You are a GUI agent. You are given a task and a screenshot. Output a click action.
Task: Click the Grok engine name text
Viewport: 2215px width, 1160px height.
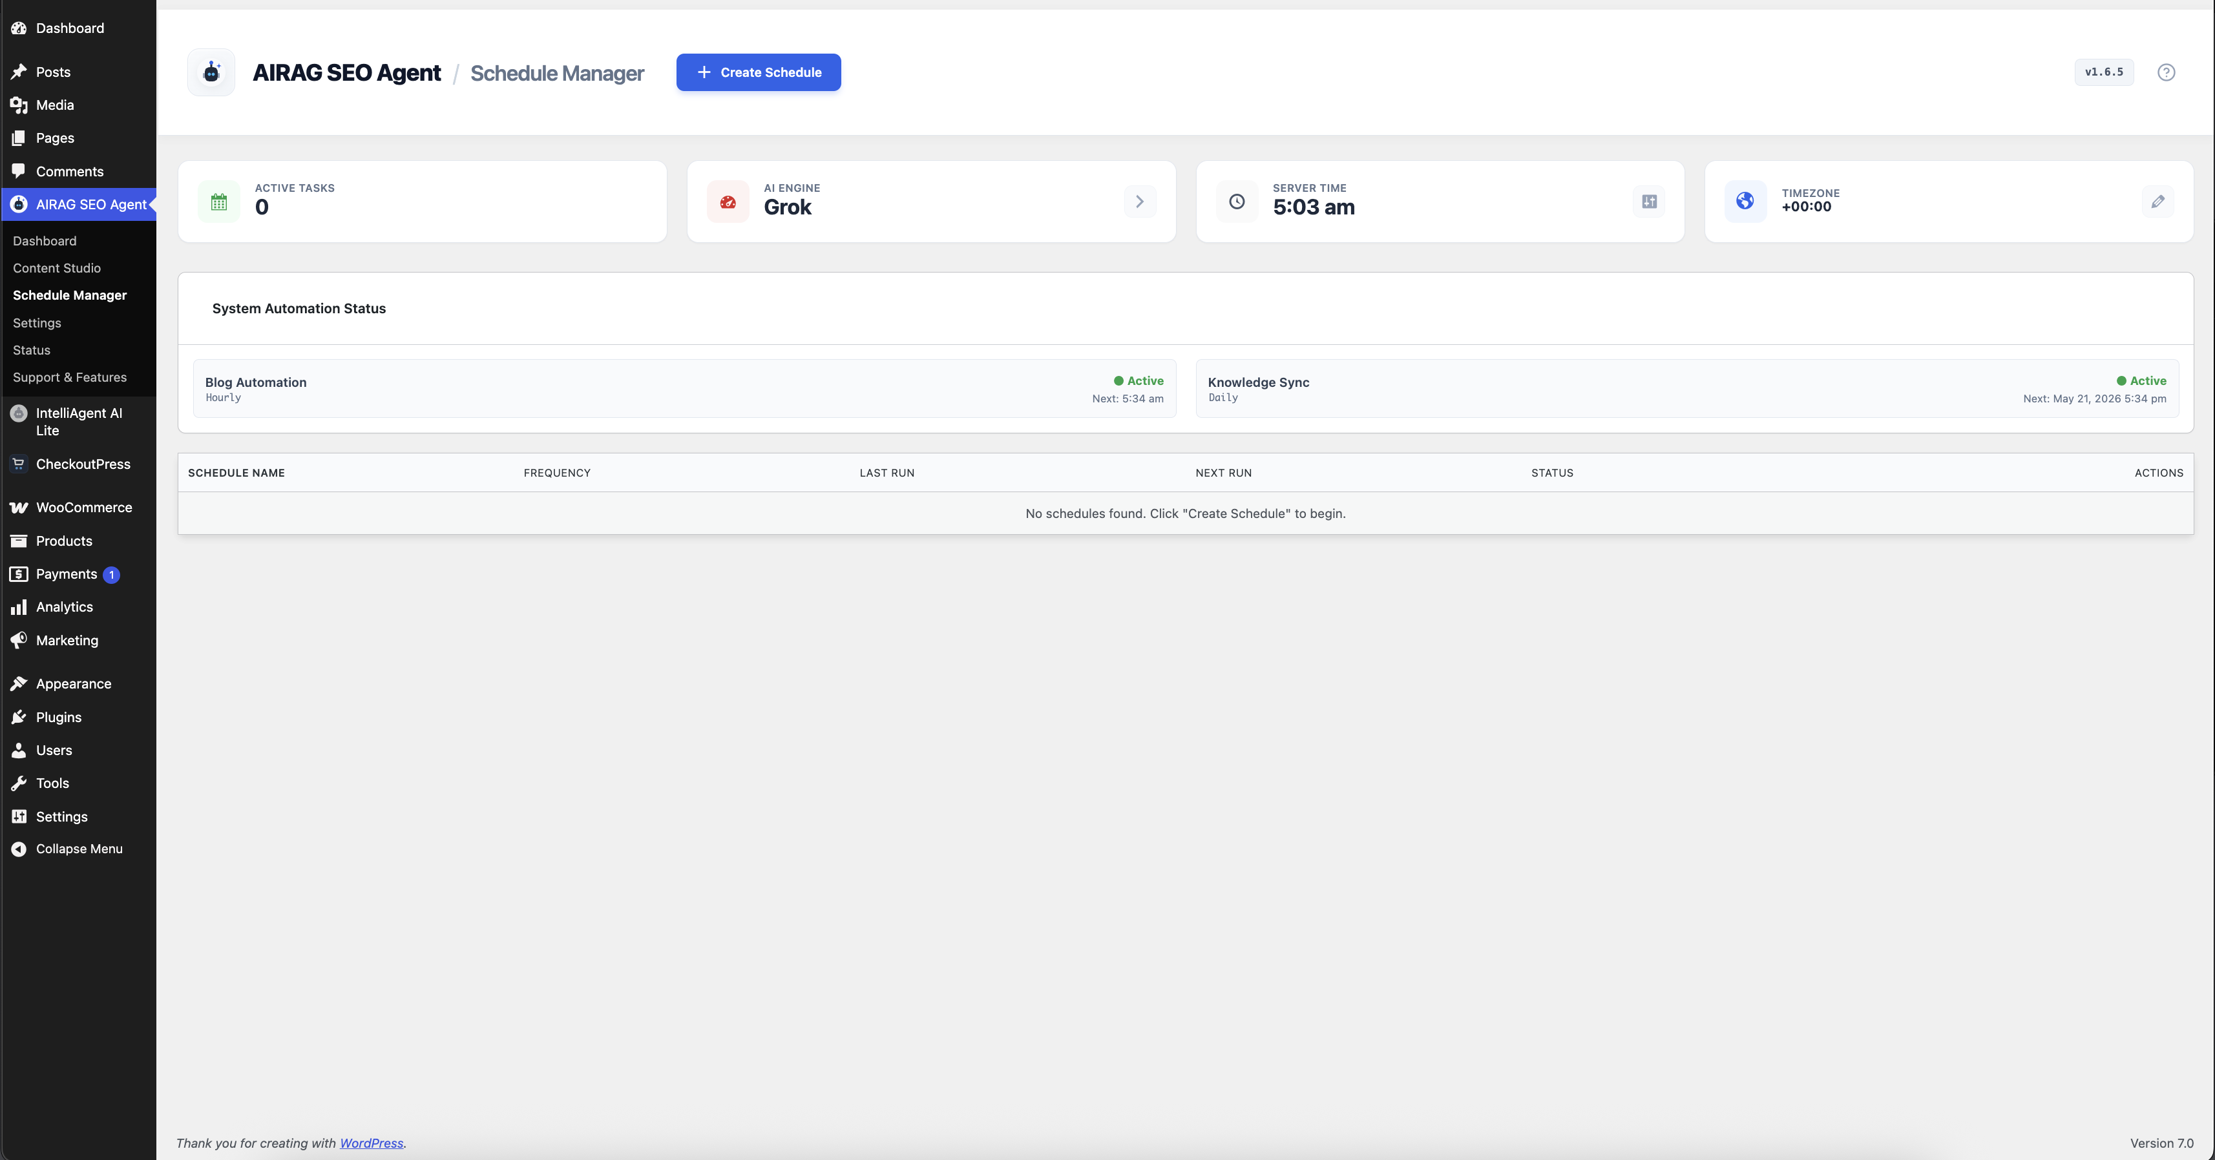coord(788,207)
